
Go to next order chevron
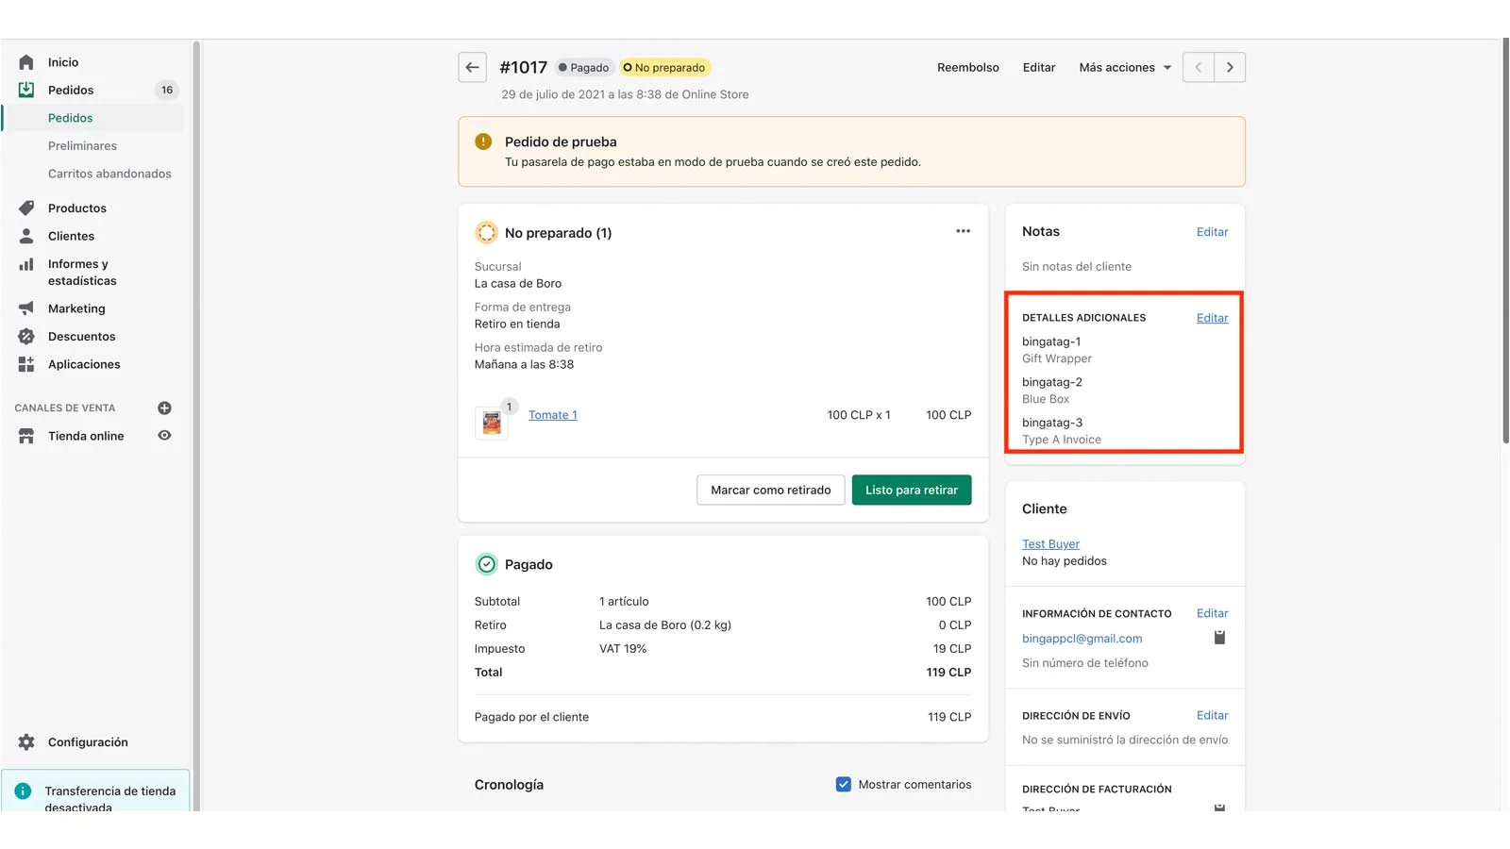pyautogui.click(x=1230, y=67)
